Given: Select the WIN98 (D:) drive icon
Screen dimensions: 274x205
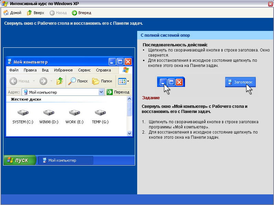Looking at the screenshot, I should [x=49, y=113].
